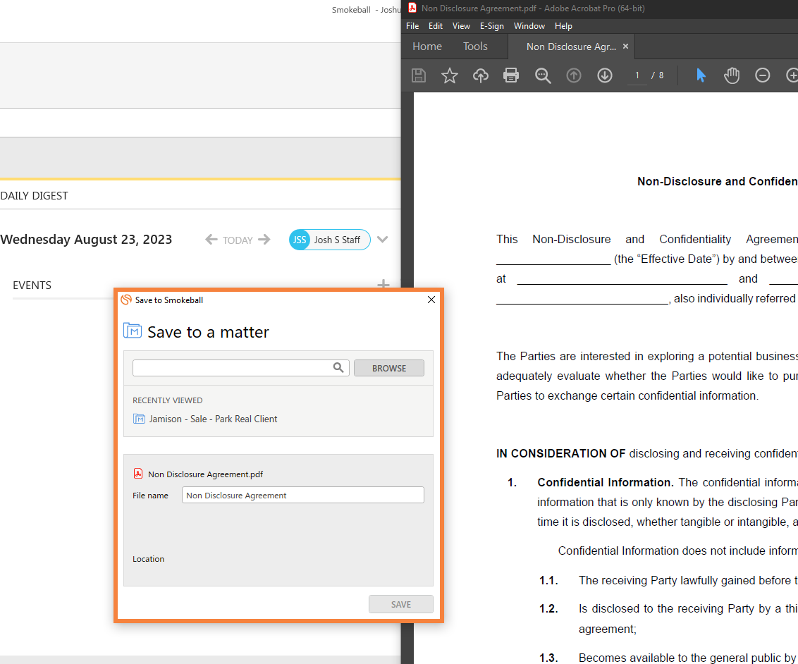Click the Save to a matter folder icon
Viewport: 798px width, 664px height.
133,331
